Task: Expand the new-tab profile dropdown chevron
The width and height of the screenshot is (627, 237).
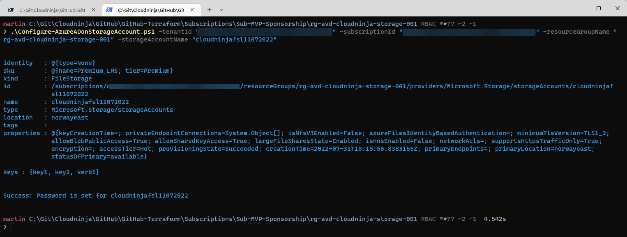Action: point(221,9)
